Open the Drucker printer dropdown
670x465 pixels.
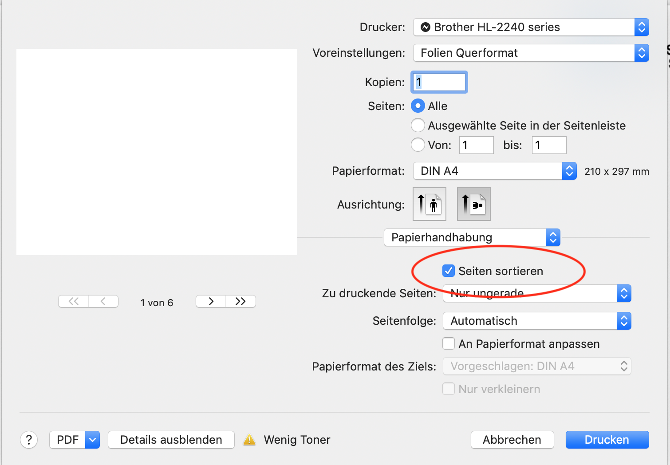(x=531, y=27)
